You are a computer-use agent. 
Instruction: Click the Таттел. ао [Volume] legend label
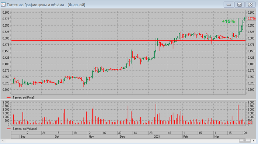click(x=25, y=129)
